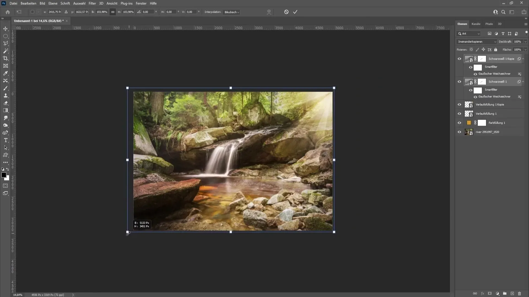This screenshot has height=297, width=529.
Task: Hide the Farbfüllung 1 layer
Action: tap(459, 123)
